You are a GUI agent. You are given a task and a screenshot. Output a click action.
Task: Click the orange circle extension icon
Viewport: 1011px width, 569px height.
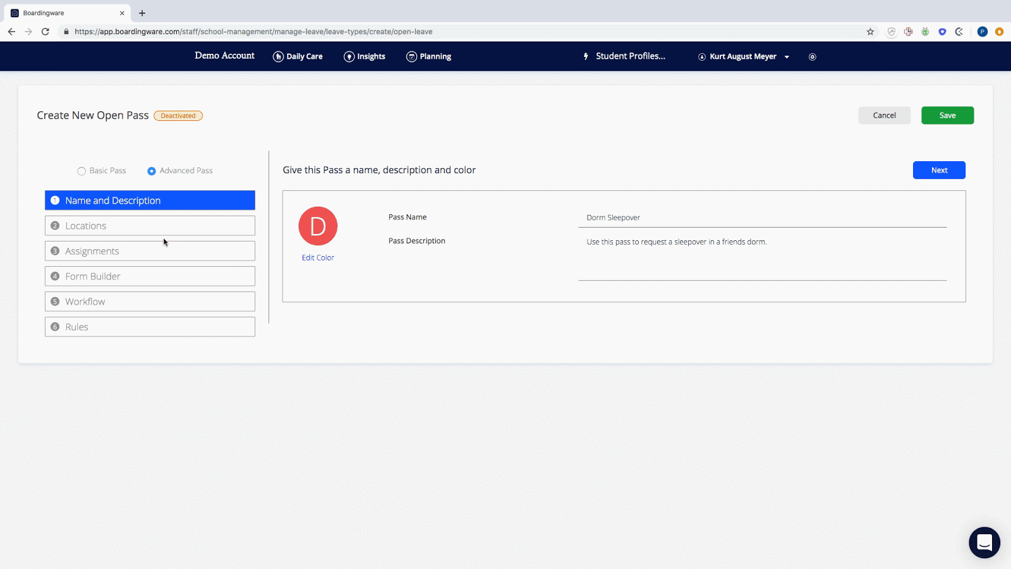tap(999, 32)
